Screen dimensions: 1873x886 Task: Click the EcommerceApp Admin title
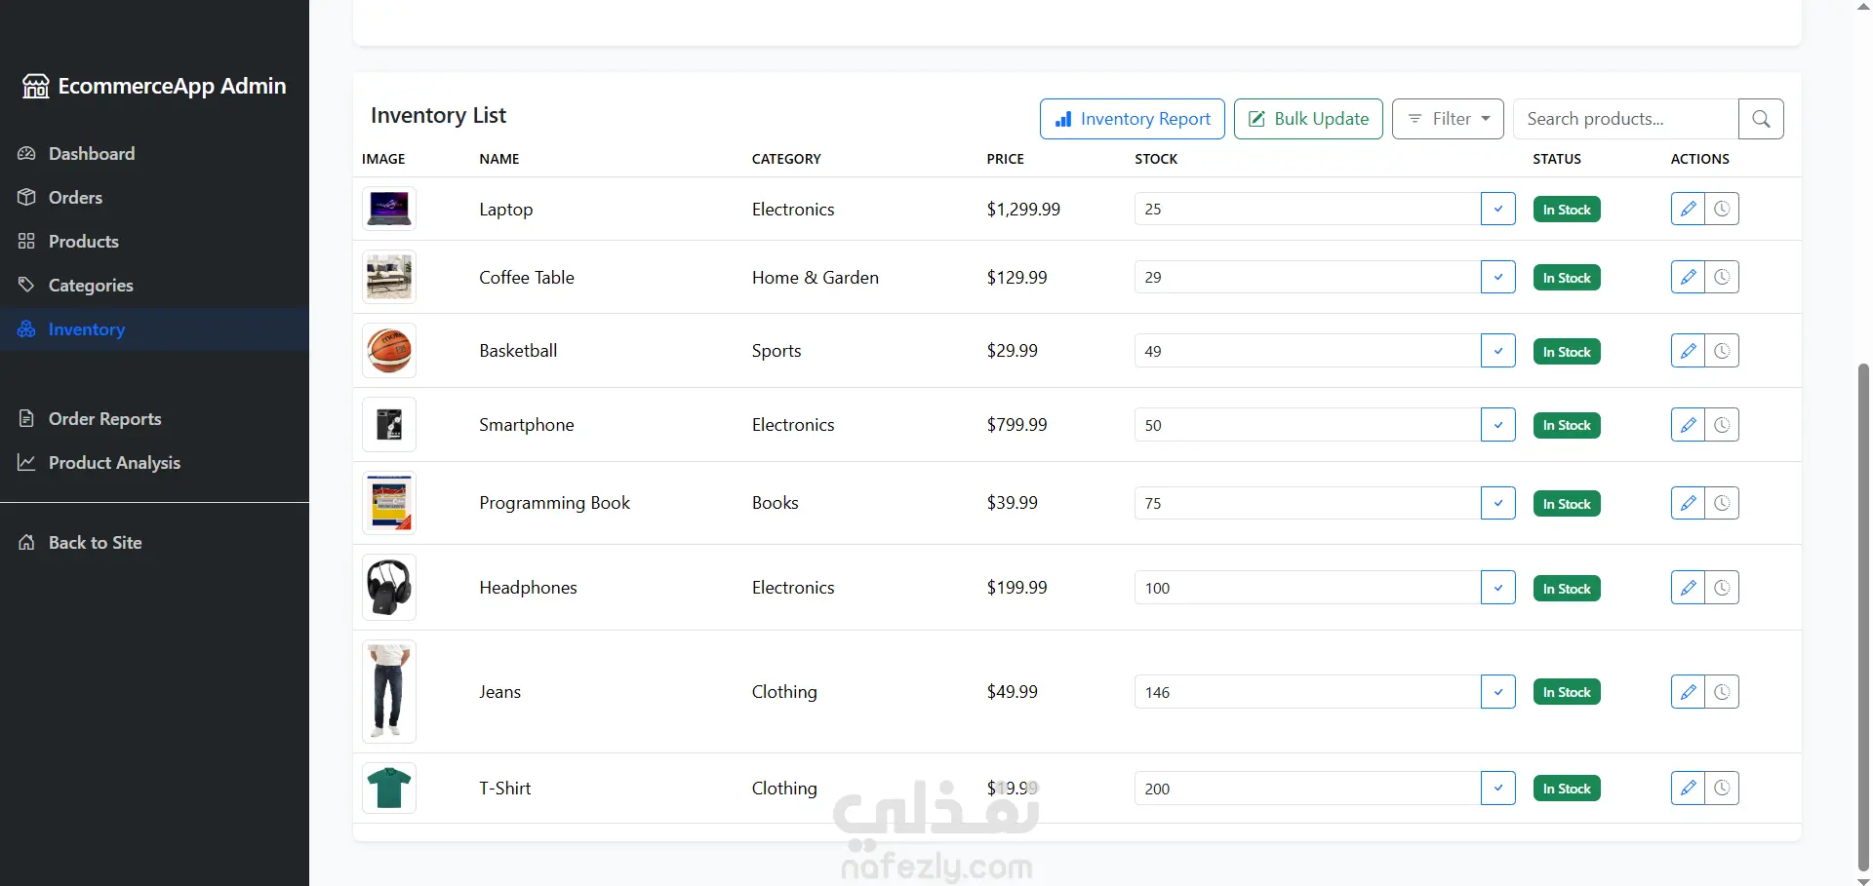point(172,87)
